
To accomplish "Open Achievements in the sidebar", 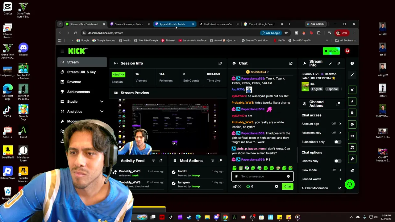I will pyautogui.click(x=82, y=92).
